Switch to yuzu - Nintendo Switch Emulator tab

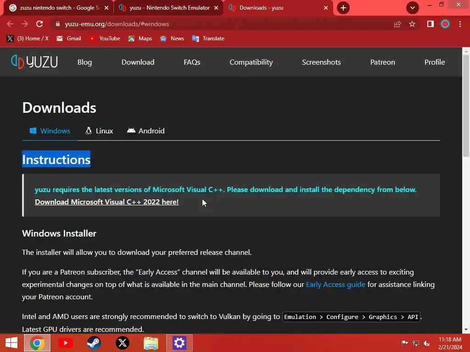pos(169,8)
